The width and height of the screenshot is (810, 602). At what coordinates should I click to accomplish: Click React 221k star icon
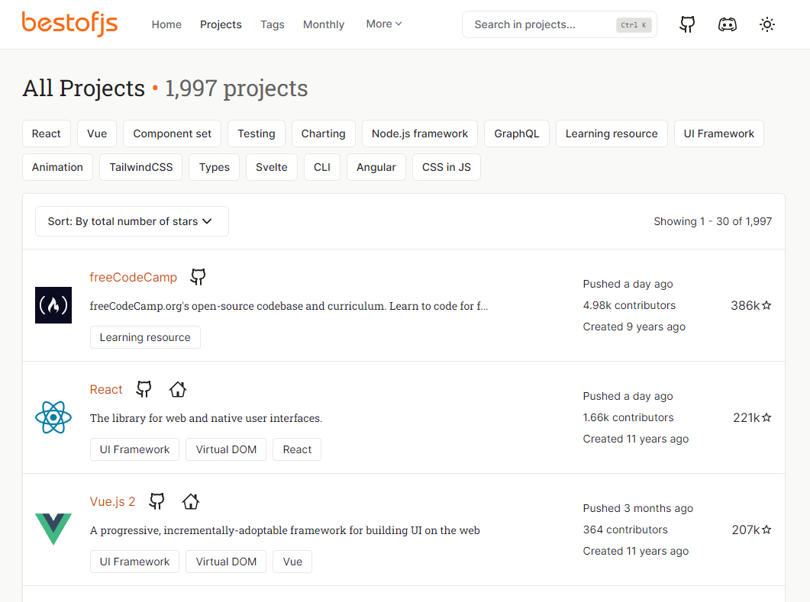766,417
